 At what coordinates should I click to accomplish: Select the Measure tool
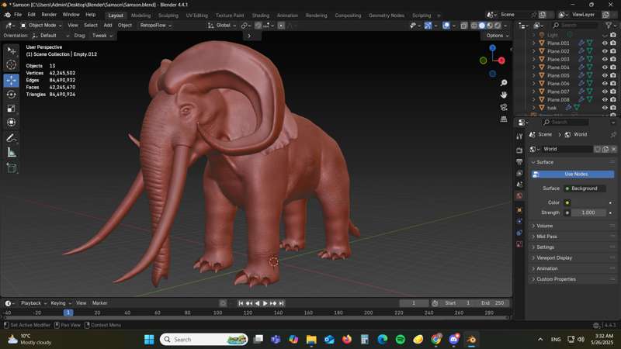(12, 153)
